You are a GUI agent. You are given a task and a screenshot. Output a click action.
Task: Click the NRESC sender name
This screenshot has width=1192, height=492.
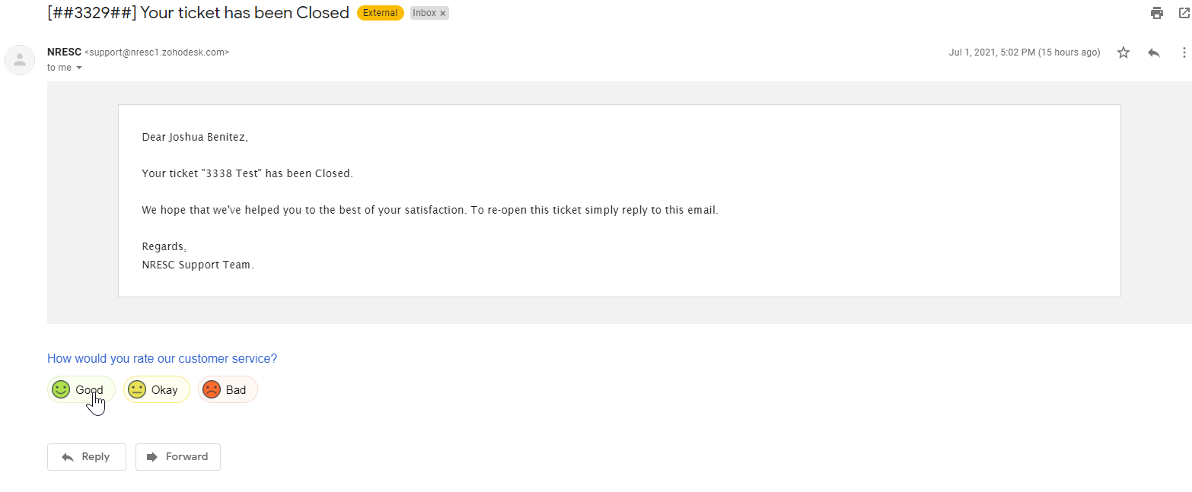64,52
